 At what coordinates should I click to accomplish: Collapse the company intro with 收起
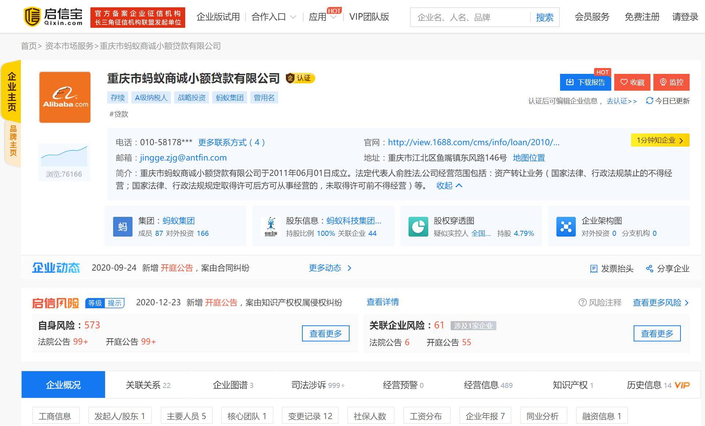tap(449, 185)
